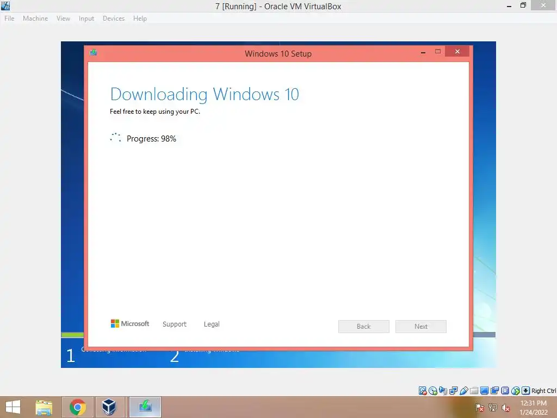The height and width of the screenshot is (418, 557).
Task: Click the spinning progress indicator dots
Action: pyautogui.click(x=115, y=138)
